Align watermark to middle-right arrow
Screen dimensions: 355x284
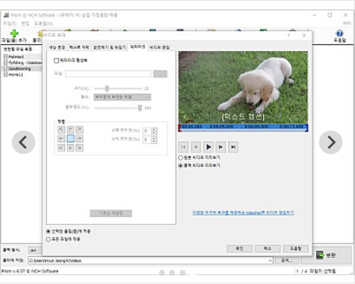80,139
